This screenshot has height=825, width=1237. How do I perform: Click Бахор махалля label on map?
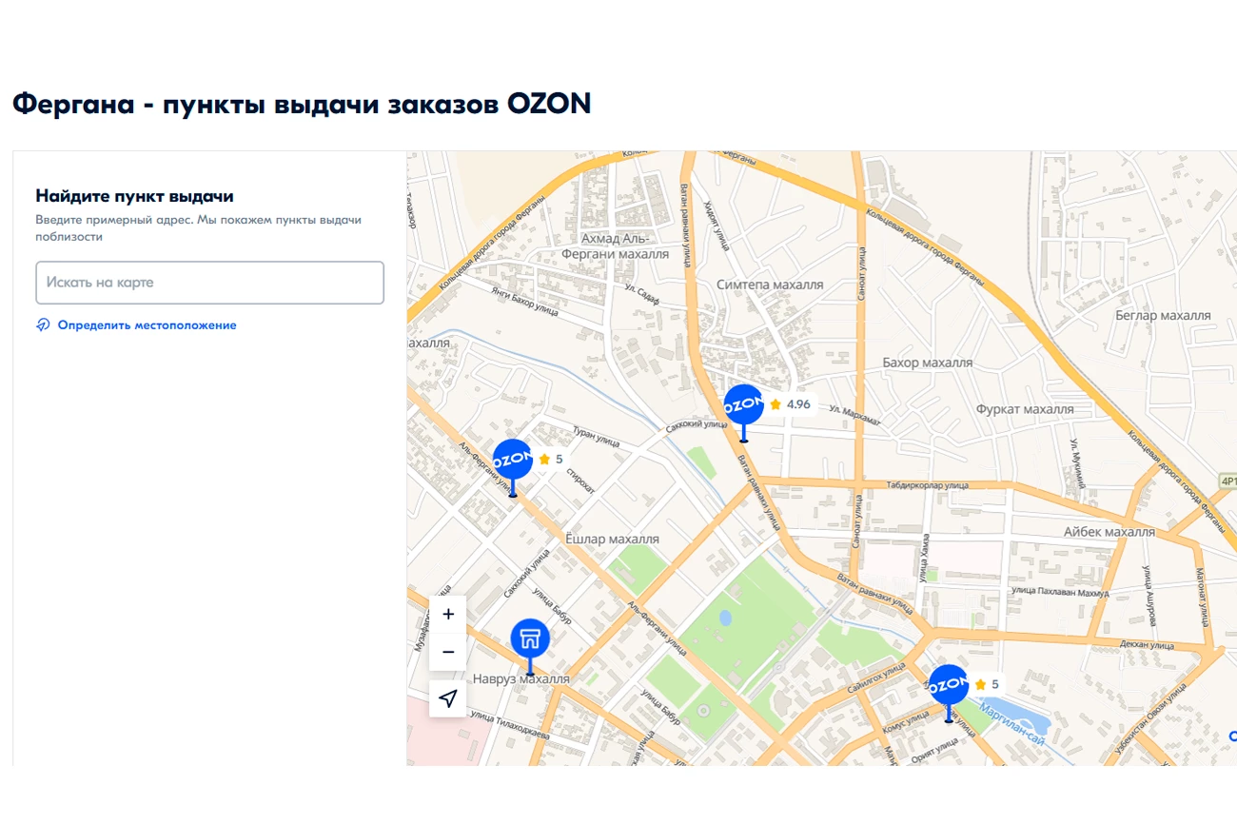(x=927, y=363)
